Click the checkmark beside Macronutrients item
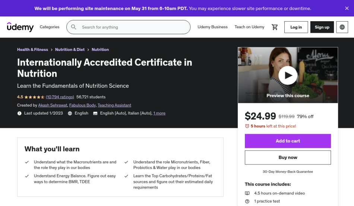Image resolution: width=354 pixels, height=206 pixels. 27,162
